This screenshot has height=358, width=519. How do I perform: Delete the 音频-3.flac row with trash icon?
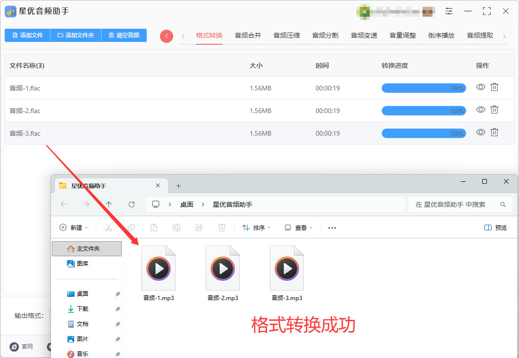pyautogui.click(x=494, y=132)
